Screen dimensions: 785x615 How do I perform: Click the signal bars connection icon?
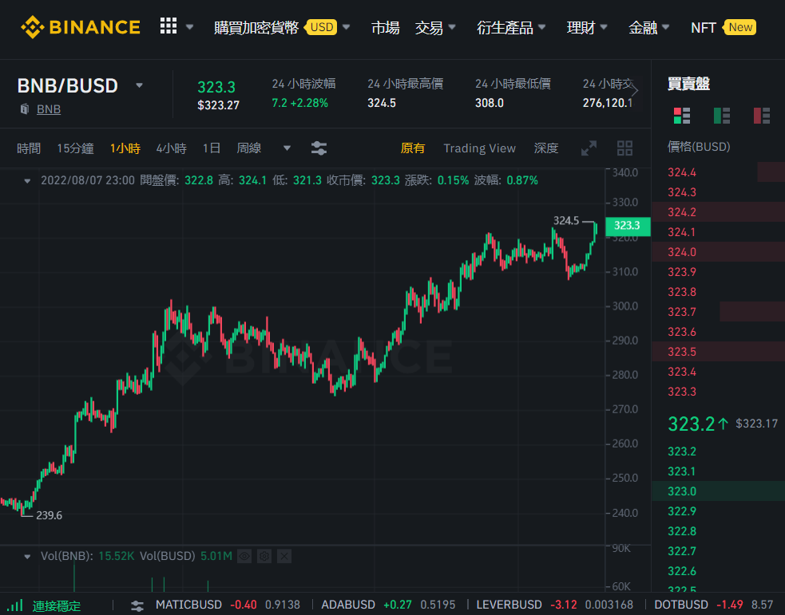click(15, 605)
